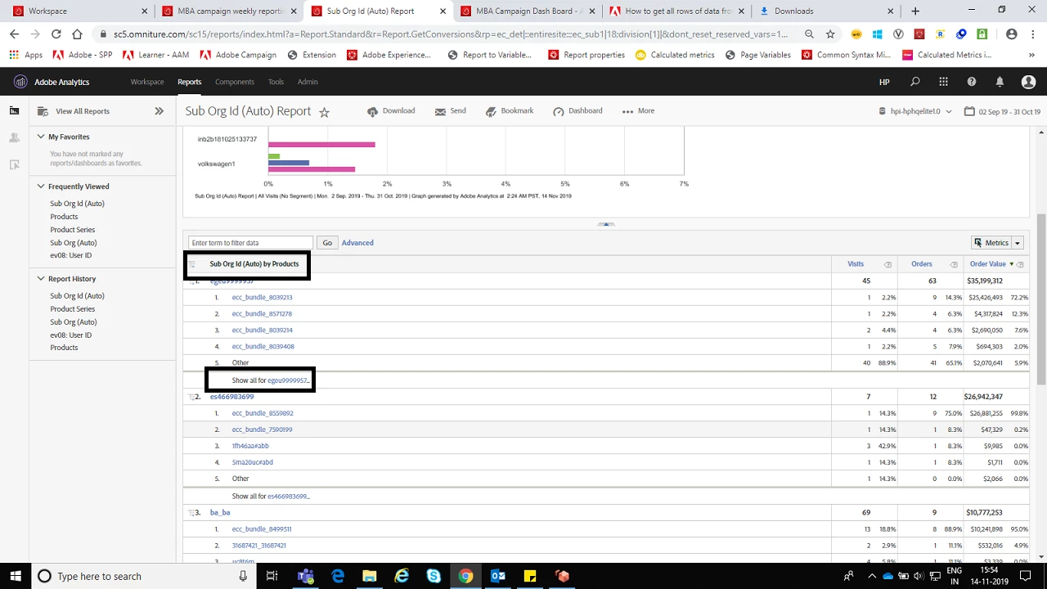
Task: Click the reports icon in left rail
Action: 14,111
